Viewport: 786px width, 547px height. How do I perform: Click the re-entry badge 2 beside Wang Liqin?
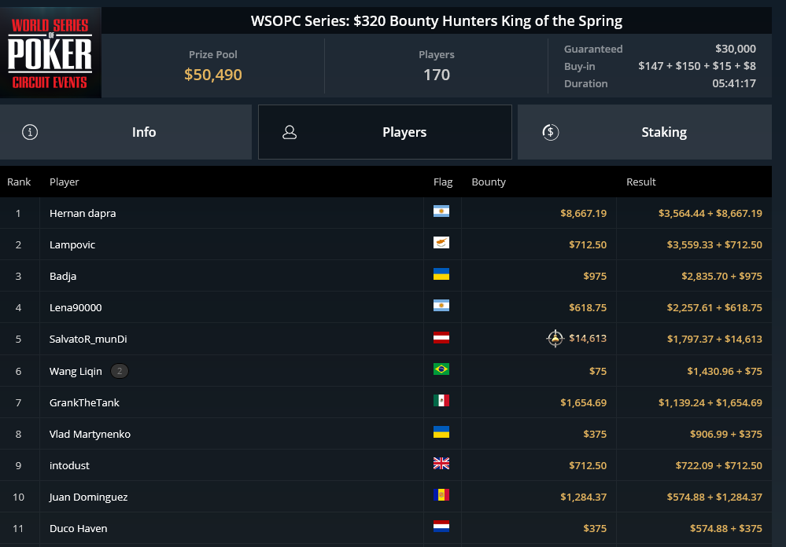click(120, 371)
